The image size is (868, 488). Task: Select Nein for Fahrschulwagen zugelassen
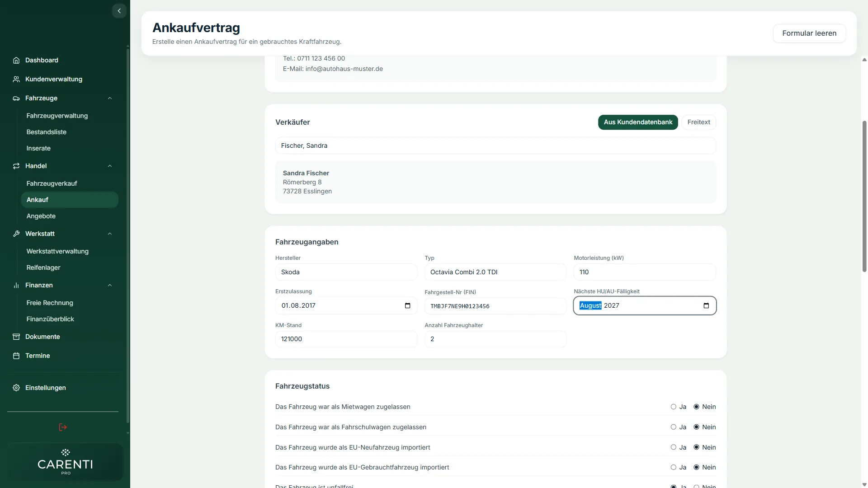696,427
